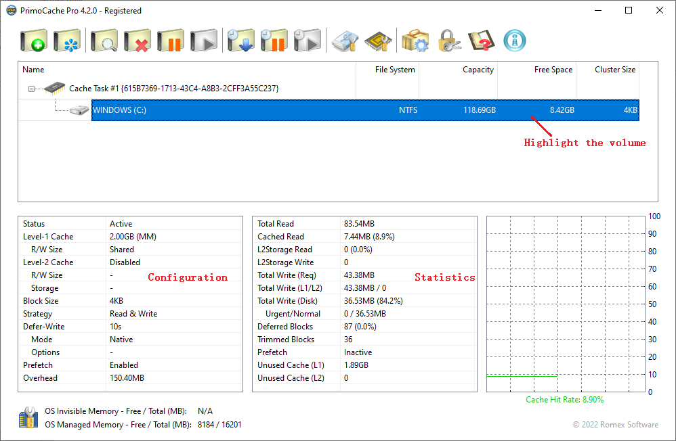Viewport: 676px width, 441px height.
Task: Click the value '43.38MB / 0'
Action: [364, 288]
